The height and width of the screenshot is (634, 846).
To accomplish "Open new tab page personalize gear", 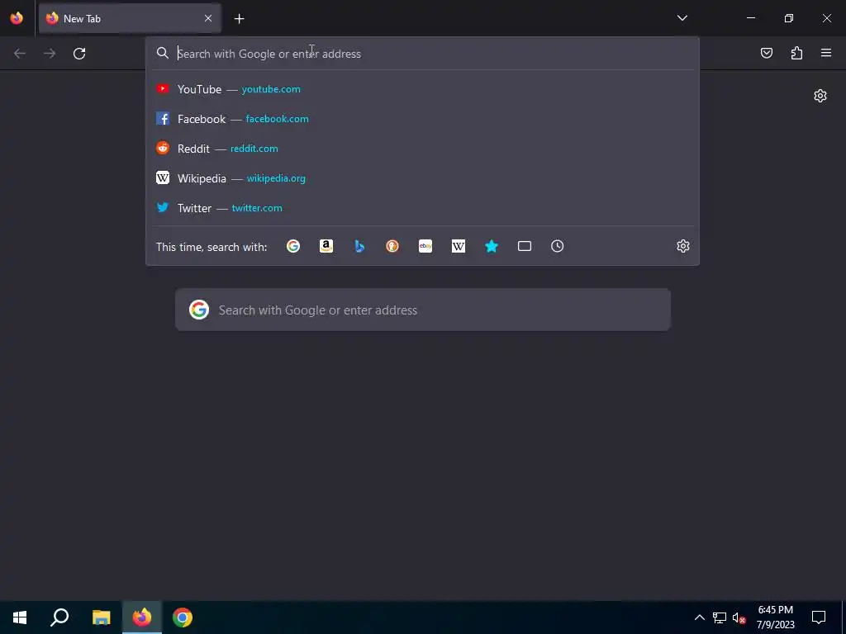I will (x=820, y=96).
